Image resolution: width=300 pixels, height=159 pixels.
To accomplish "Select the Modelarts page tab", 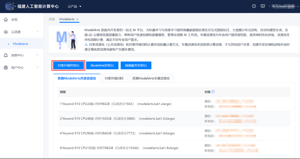I will coord(67,19).
